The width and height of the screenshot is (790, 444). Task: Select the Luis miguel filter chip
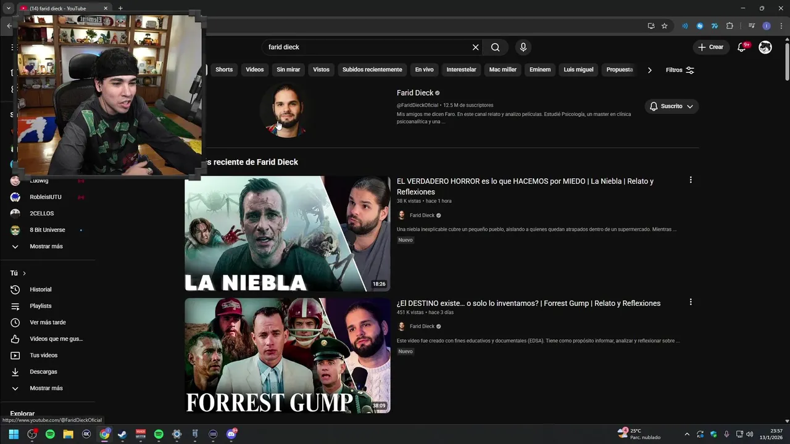point(578,70)
